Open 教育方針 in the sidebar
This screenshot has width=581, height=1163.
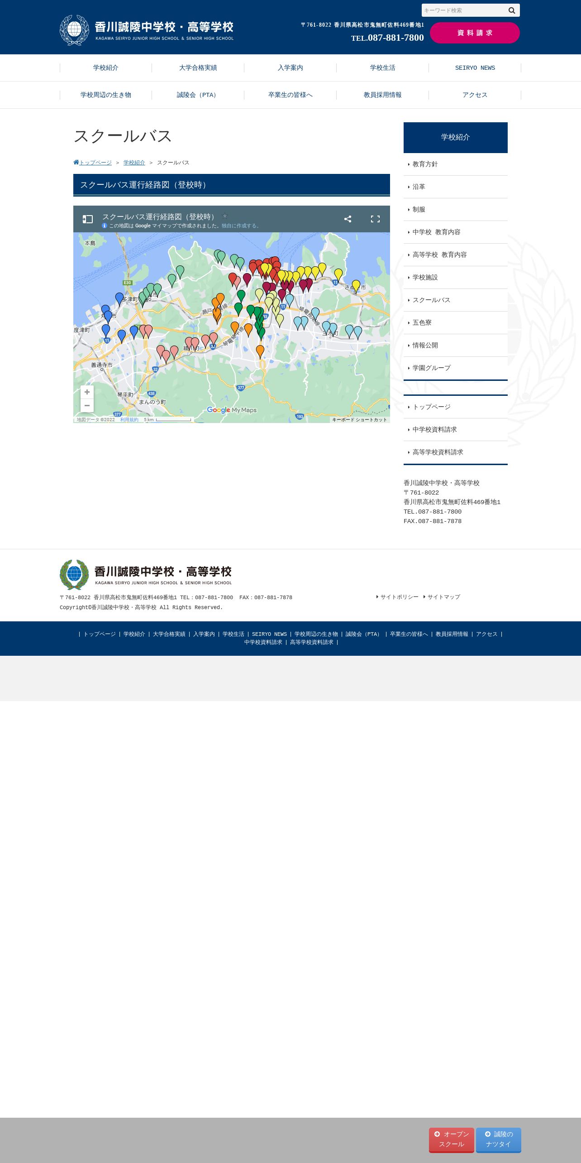(456, 164)
